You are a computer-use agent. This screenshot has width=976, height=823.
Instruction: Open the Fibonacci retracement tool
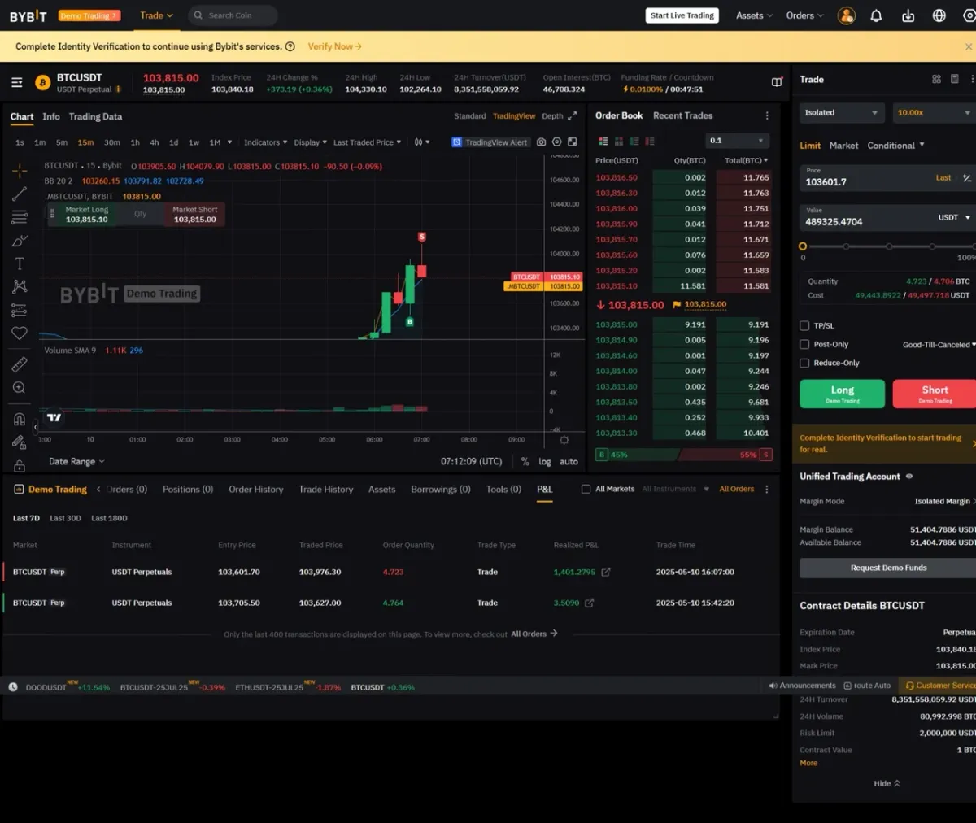(20, 217)
